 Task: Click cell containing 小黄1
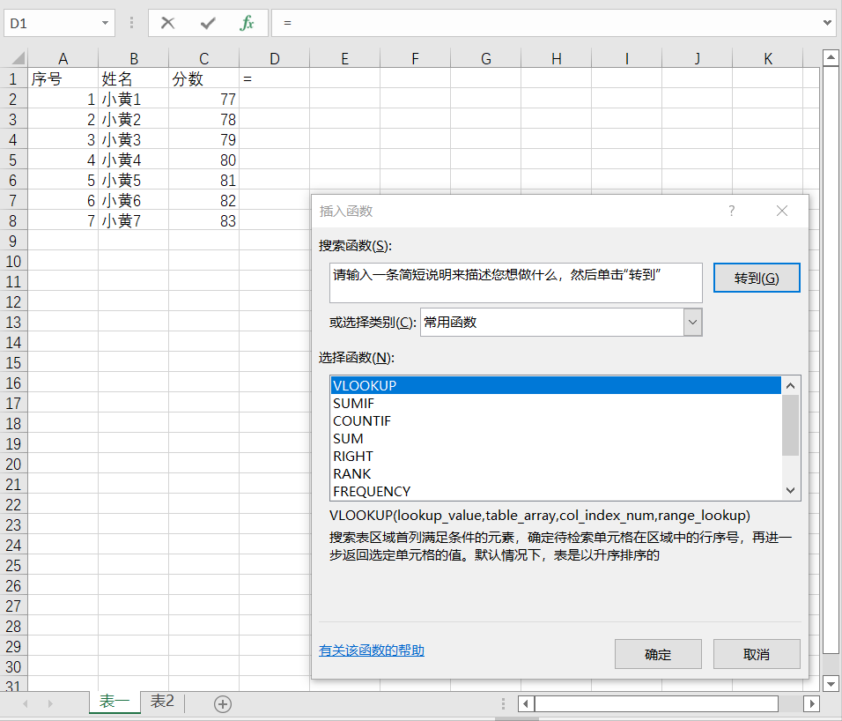tap(134, 99)
